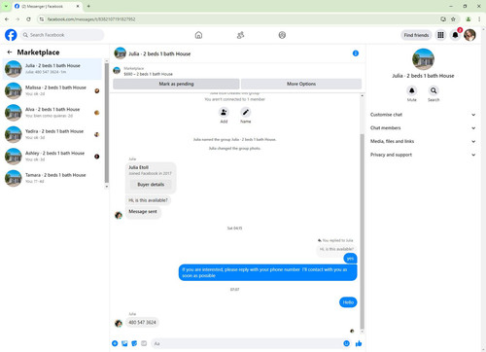Image resolution: width=486 pixels, height=352 pixels.
Task: Open Malissa - 2 beds 1 bath House chat
Action: 52,90
